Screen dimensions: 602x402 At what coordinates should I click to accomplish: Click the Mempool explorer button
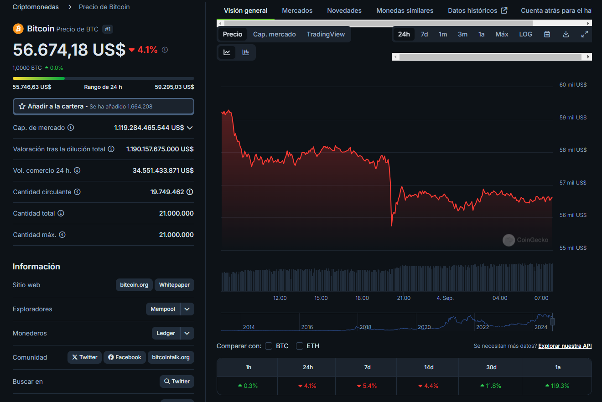163,309
